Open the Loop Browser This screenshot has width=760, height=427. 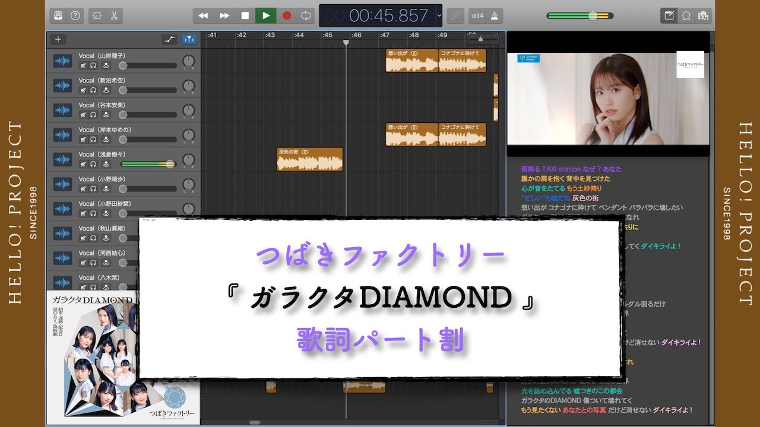686,15
